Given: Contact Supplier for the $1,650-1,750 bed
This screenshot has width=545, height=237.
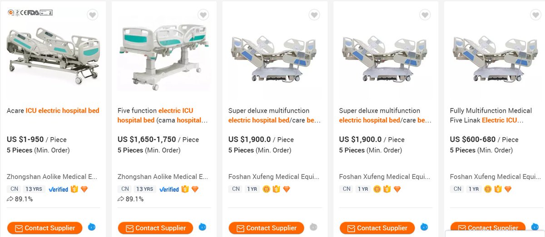Looking at the screenshot, I should [x=155, y=228].
